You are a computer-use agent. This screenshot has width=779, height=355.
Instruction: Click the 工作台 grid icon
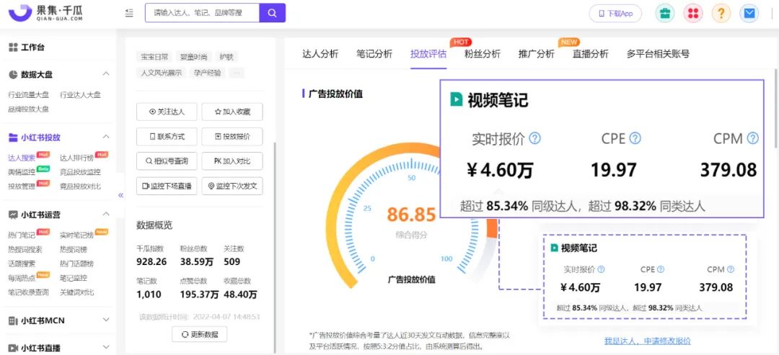[14, 48]
